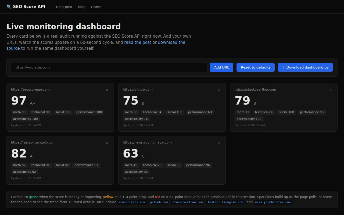The height and width of the screenshot is (215, 344).
Task: Click the news.ycombinator.com code chip in footer note
Action: tap(273, 202)
